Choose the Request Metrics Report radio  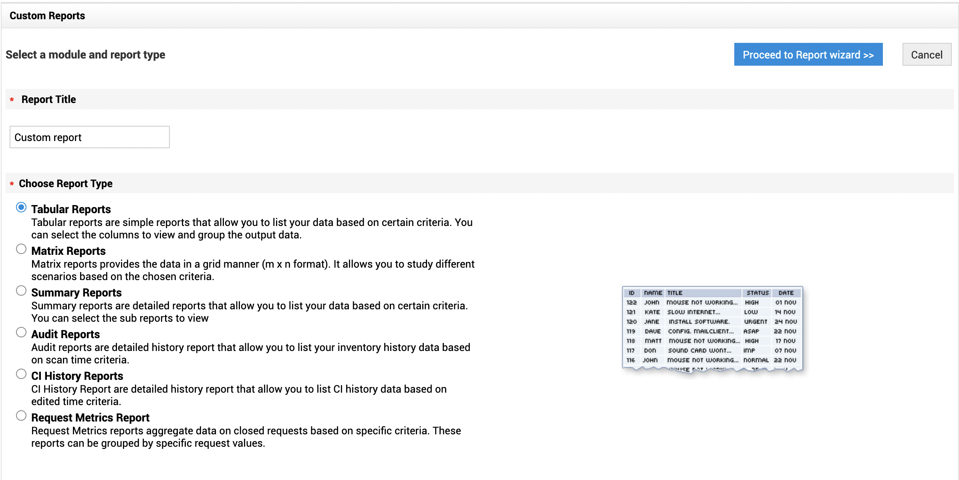coord(21,415)
